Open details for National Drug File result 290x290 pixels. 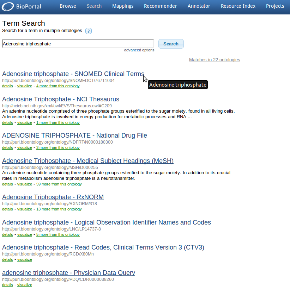(x=7, y=147)
